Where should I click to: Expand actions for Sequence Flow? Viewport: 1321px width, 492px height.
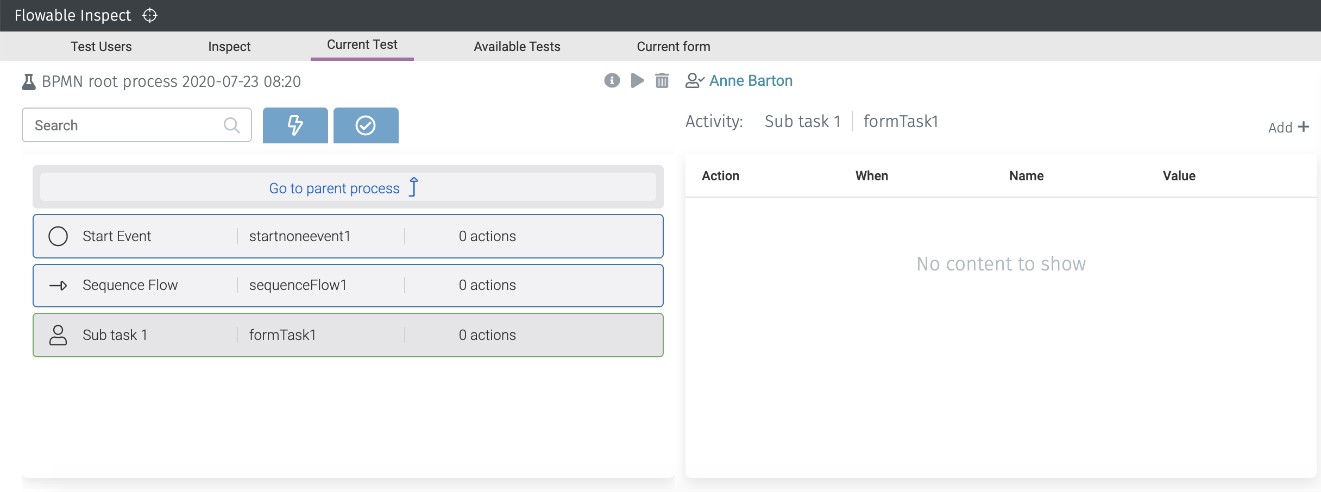pyautogui.click(x=487, y=285)
